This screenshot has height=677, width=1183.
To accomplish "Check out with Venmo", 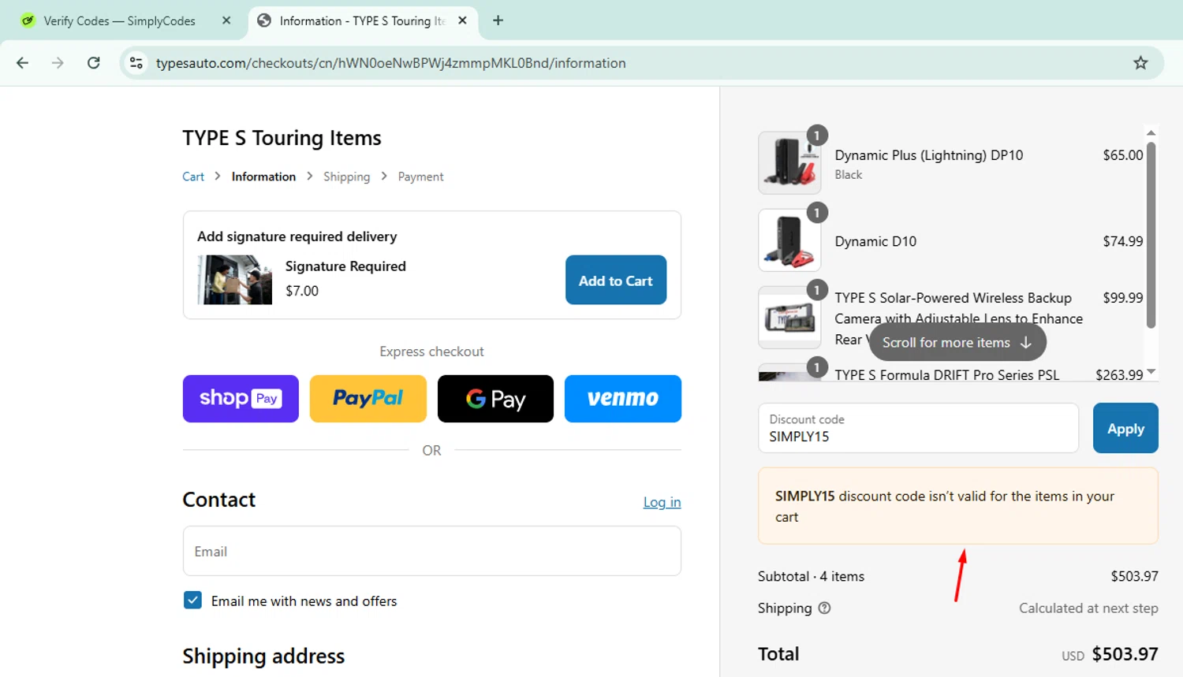I will click(623, 399).
